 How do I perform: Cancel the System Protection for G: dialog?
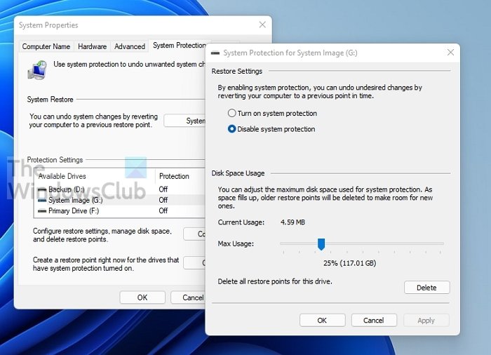tap(374, 320)
